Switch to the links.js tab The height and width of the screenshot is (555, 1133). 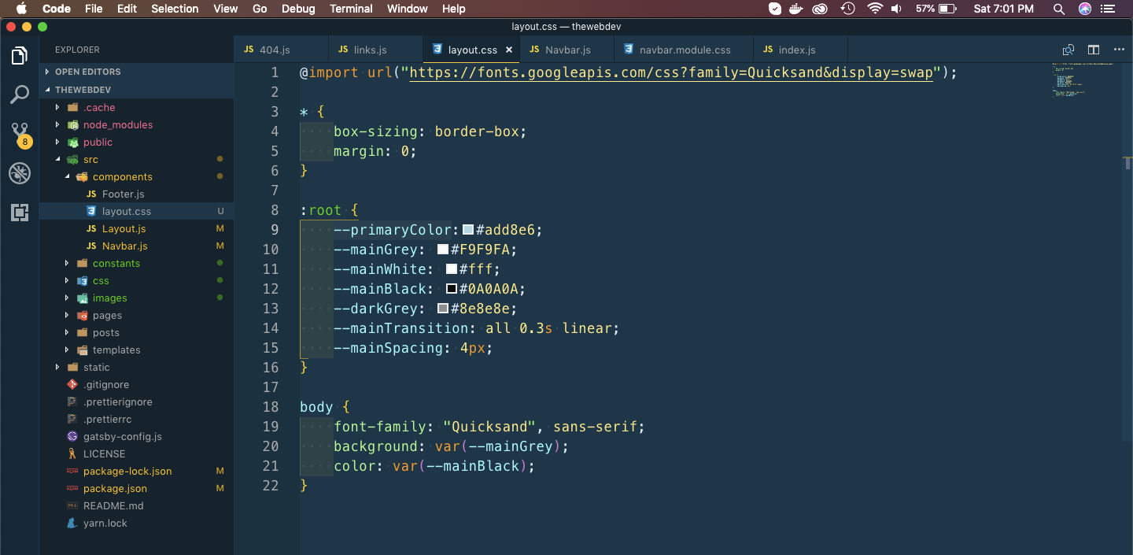(x=375, y=50)
